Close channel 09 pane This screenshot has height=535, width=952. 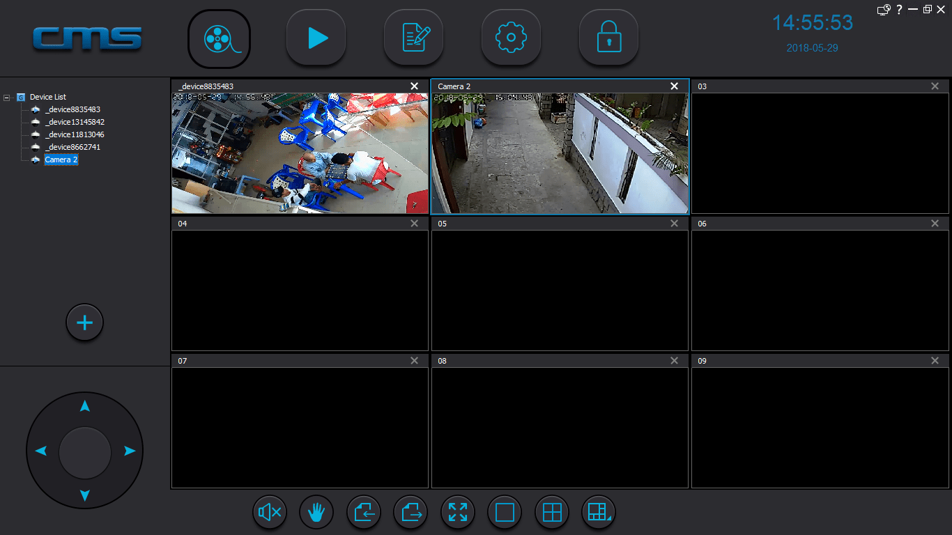(935, 361)
